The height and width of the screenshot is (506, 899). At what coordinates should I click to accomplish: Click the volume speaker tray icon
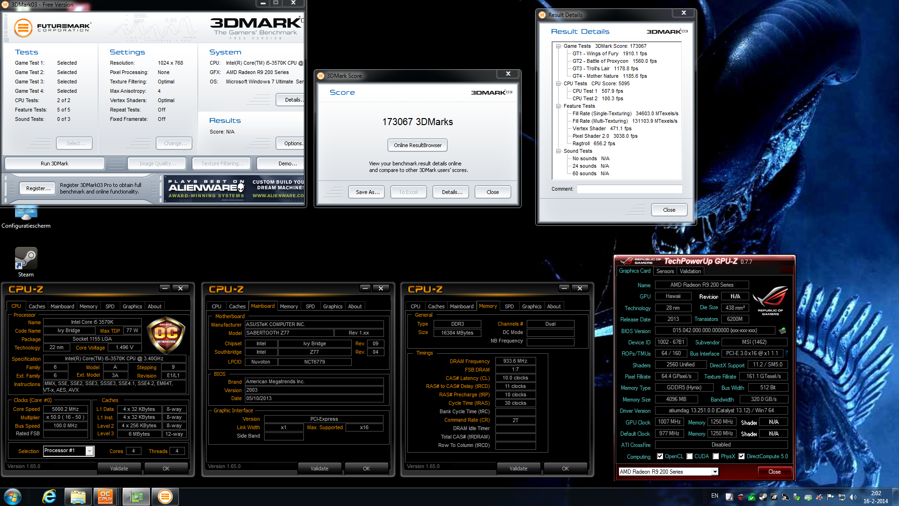click(x=853, y=497)
